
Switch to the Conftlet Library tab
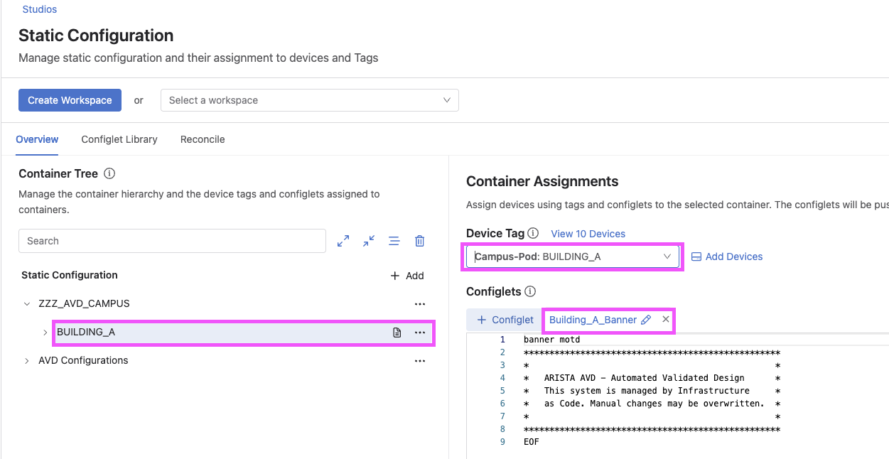pos(119,139)
